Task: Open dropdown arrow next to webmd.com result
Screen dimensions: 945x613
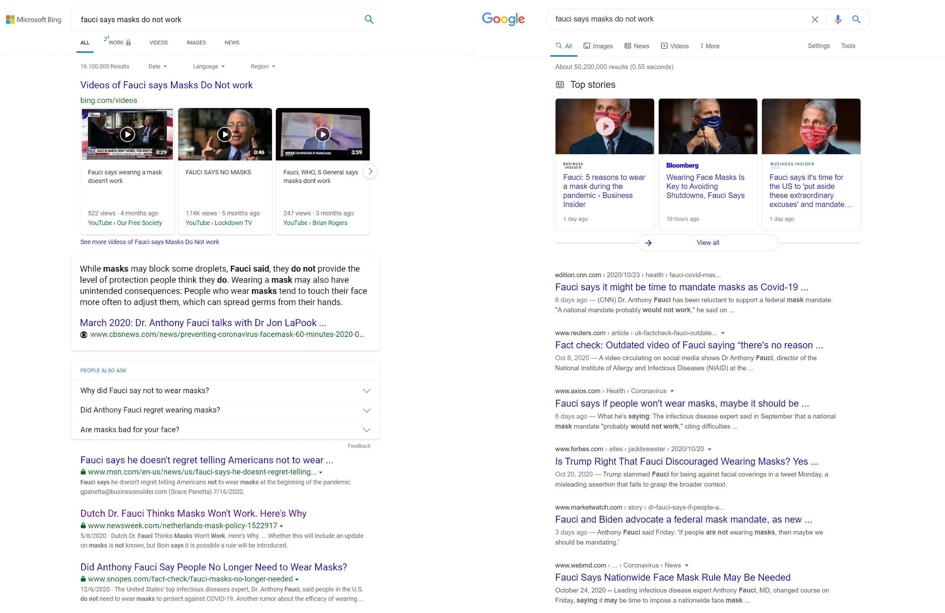Action: pos(687,565)
